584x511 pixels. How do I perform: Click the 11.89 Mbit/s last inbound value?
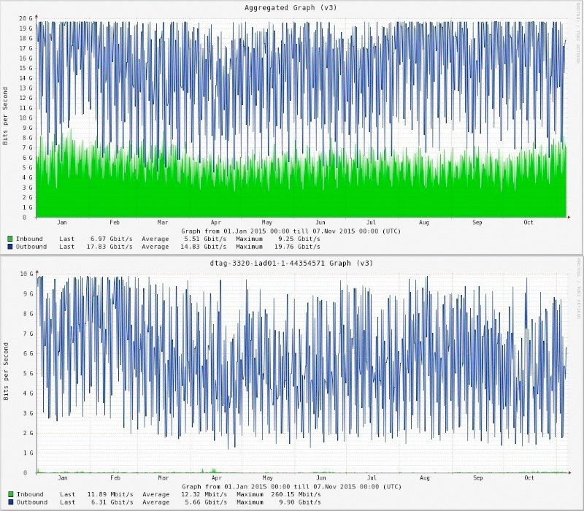tap(110, 494)
